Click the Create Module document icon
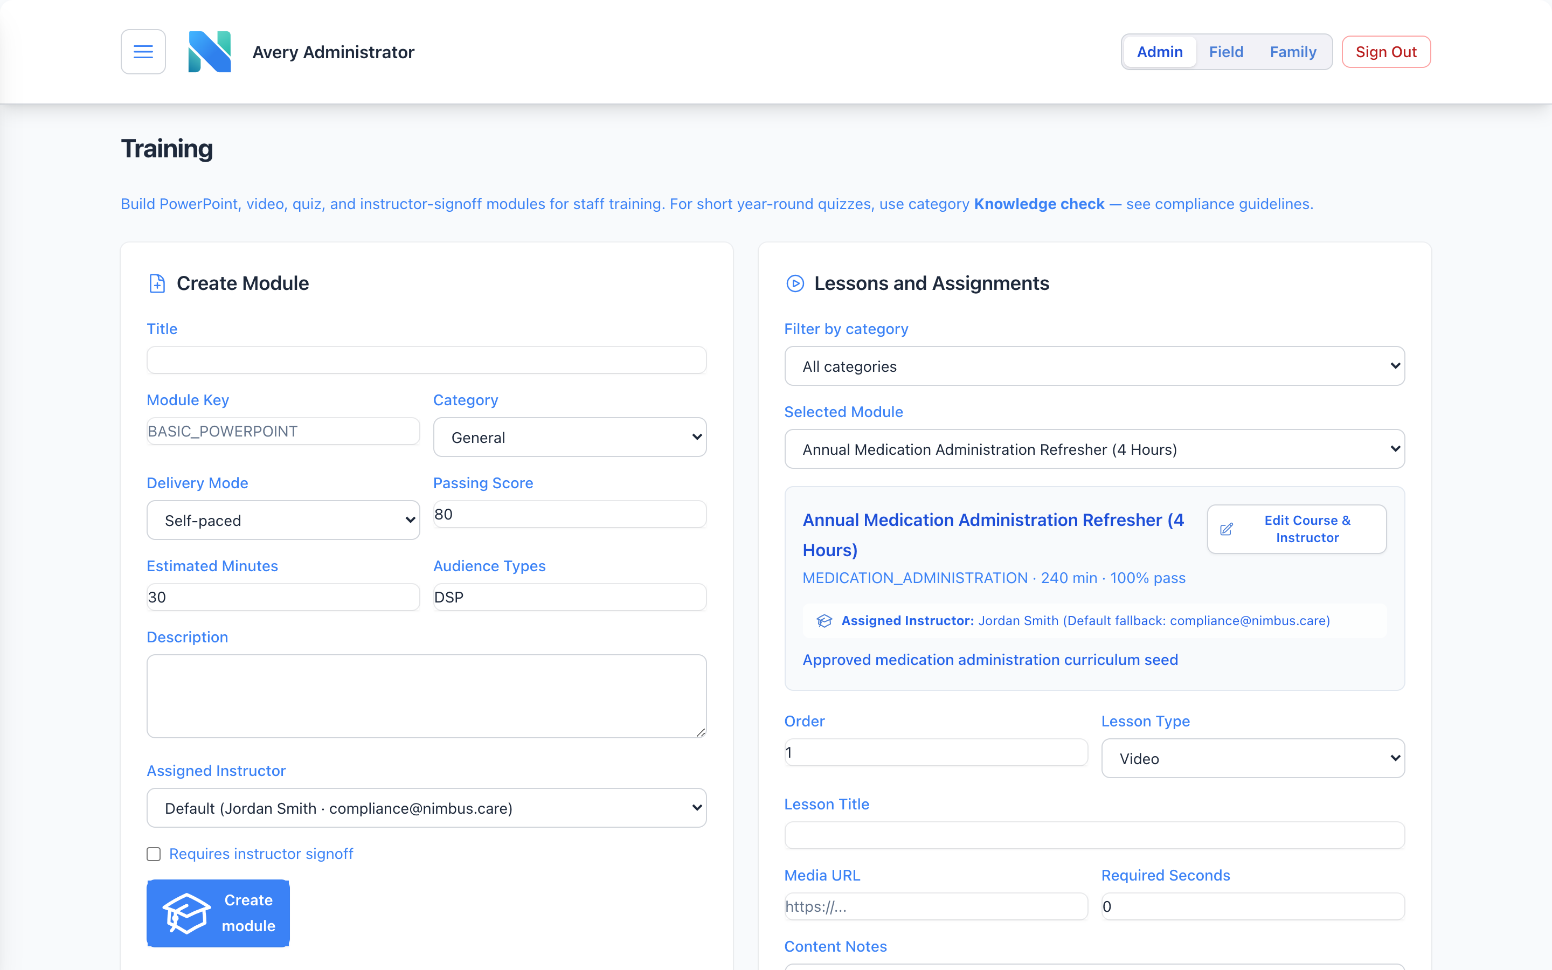Viewport: 1552px width, 970px height. click(x=157, y=283)
